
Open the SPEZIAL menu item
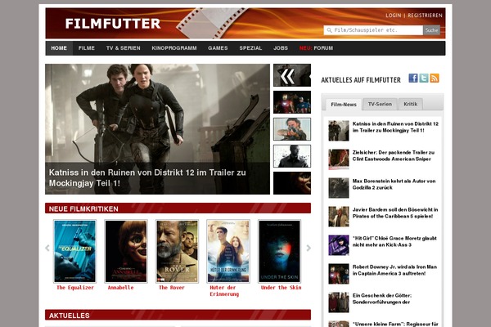coord(250,48)
